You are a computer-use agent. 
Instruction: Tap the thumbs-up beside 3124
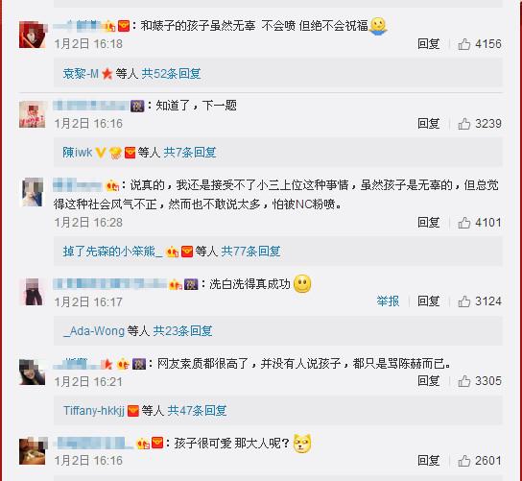[x=464, y=301]
